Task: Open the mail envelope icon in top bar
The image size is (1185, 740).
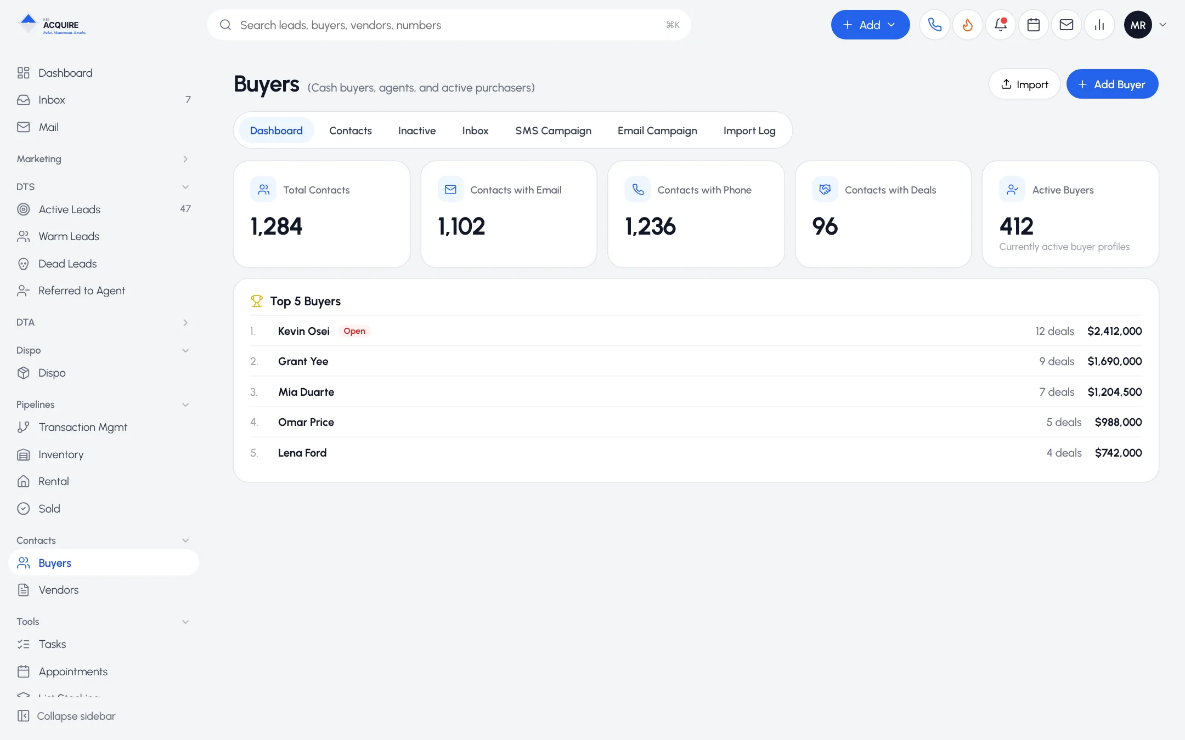Action: point(1066,25)
